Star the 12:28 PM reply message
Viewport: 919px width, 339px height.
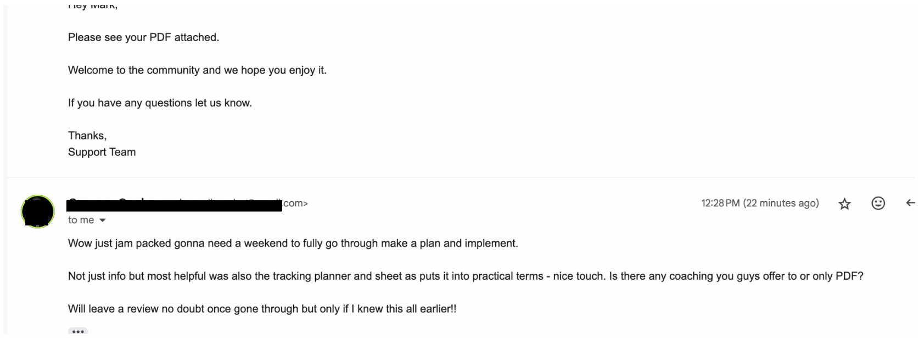(844, 204)
